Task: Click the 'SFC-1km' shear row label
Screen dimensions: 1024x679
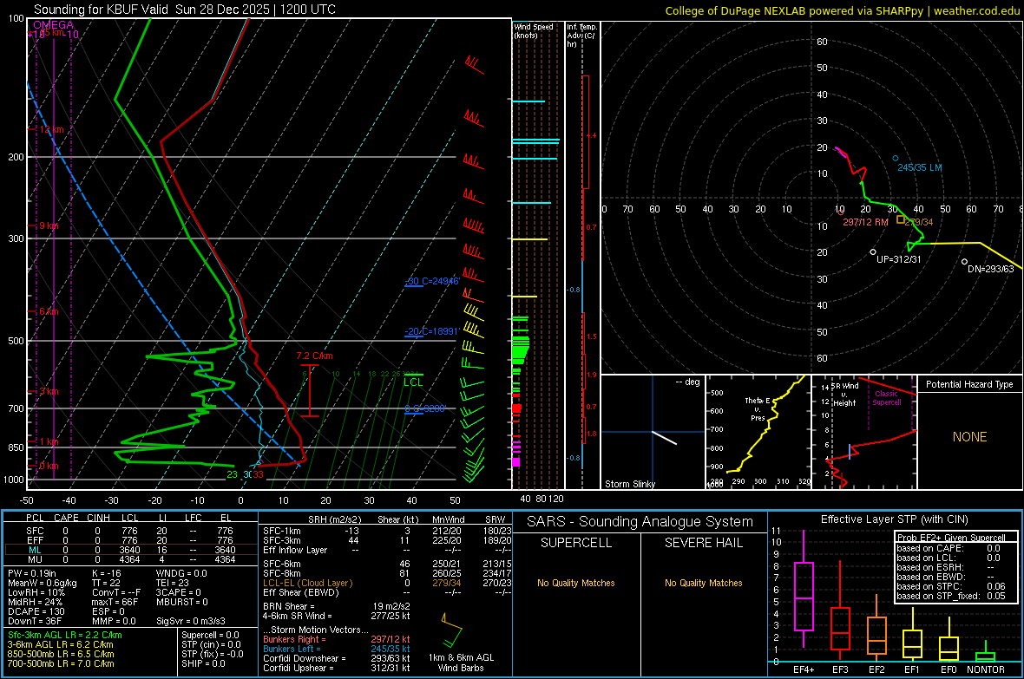Action: point(282,531)
